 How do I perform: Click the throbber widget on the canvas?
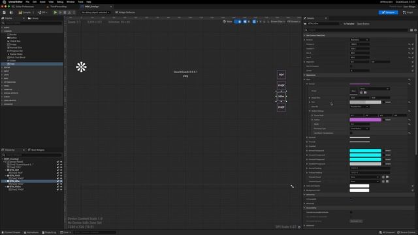(x=81, y=67)
